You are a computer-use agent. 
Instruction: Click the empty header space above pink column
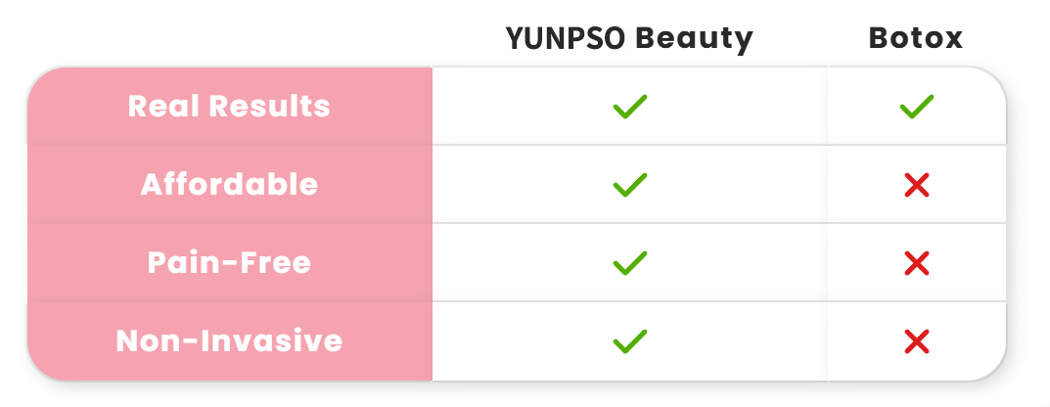229,35
